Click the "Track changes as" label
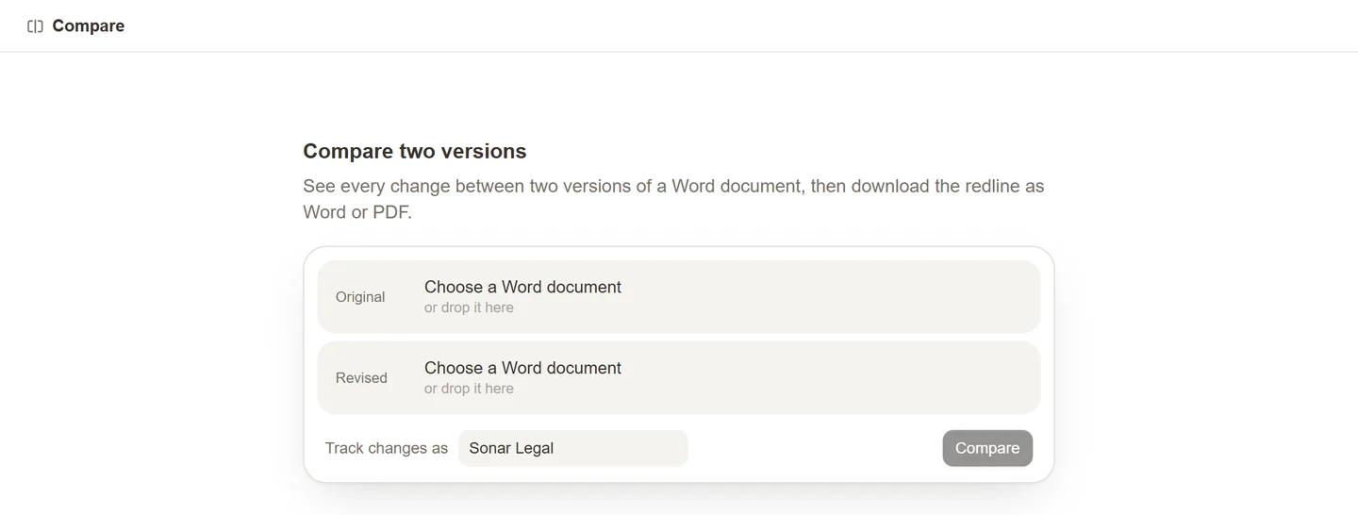 click(x=387, y=448)
